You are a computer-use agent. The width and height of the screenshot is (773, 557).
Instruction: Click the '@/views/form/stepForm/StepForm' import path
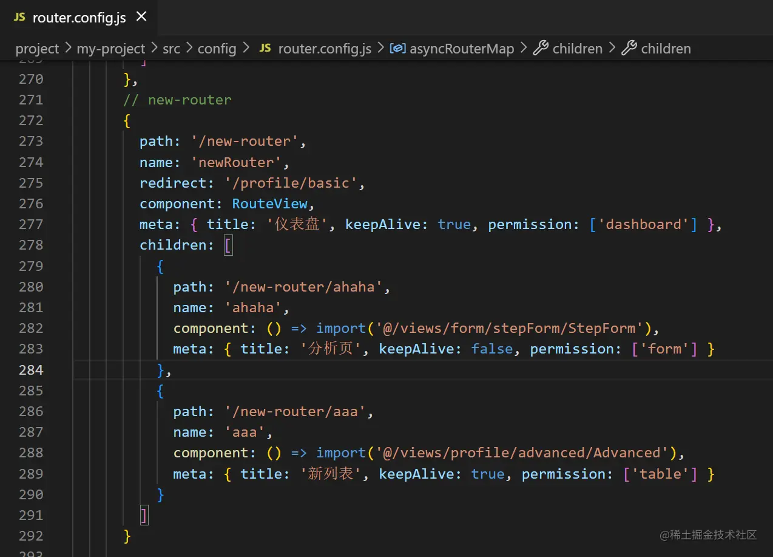pyautogui.click(x=509, y=328)
